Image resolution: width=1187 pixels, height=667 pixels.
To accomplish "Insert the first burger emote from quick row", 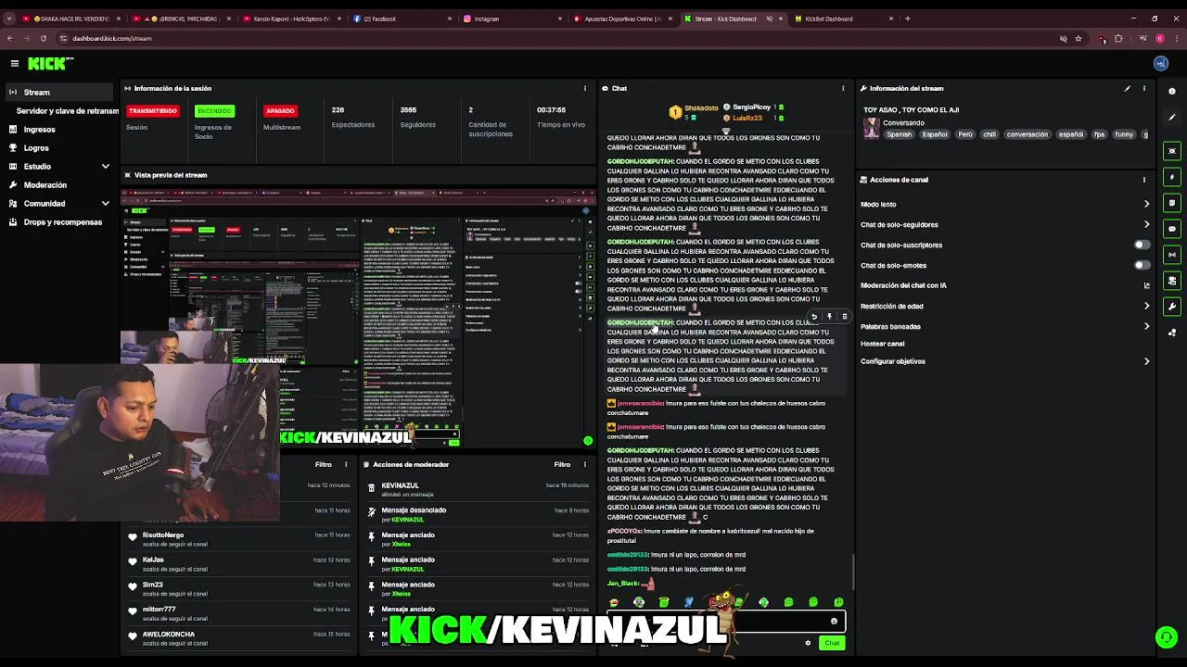I will (614, 602).
